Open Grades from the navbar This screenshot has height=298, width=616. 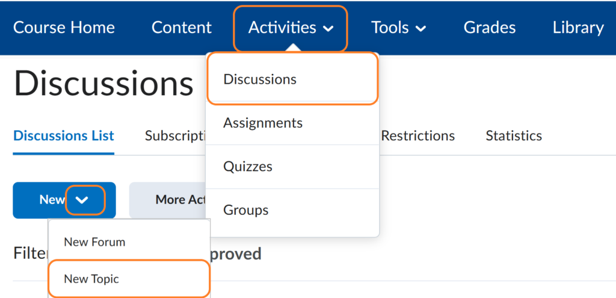coord(490,28)
